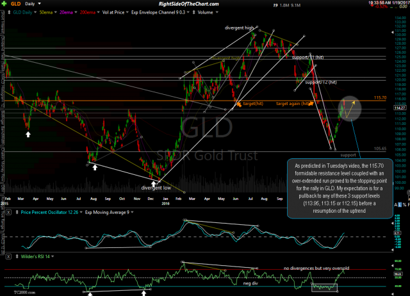Image resolution: width=410 pixels, height=296 pixels.
Task: Expand the GLD Daily plot options arrow
Action: [35, 12]
